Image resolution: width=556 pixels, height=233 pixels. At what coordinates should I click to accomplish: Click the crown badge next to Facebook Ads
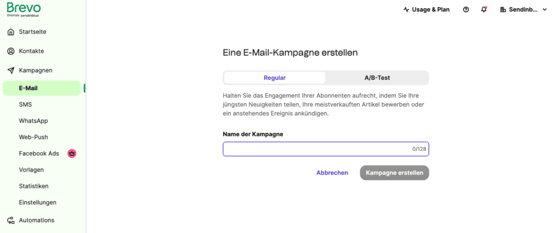[x=72, y=154]
